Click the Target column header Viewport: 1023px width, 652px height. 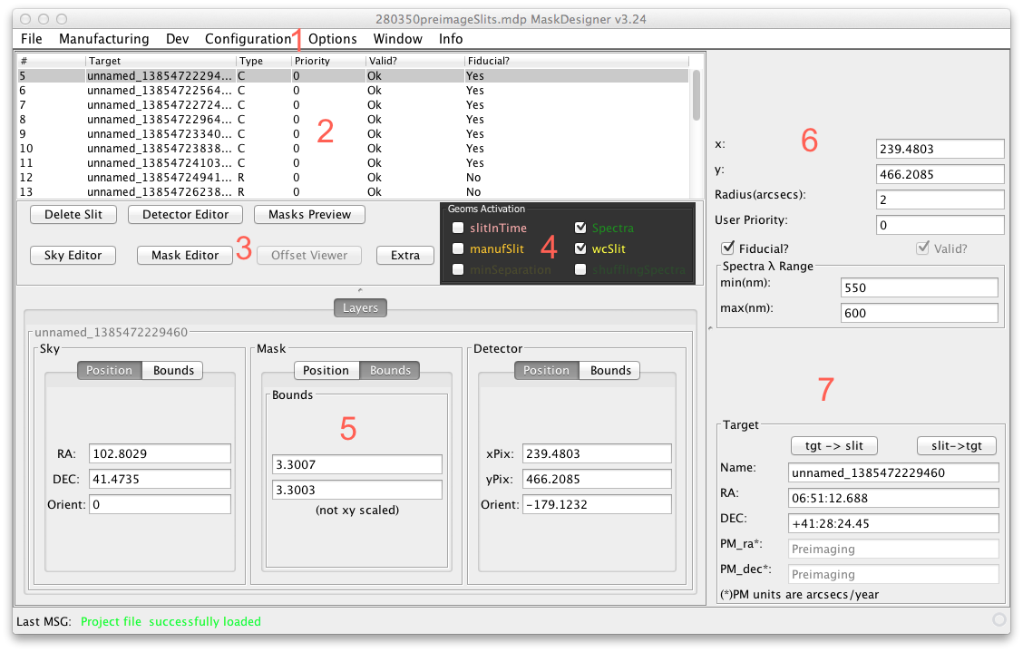click(x=161, y=61)
